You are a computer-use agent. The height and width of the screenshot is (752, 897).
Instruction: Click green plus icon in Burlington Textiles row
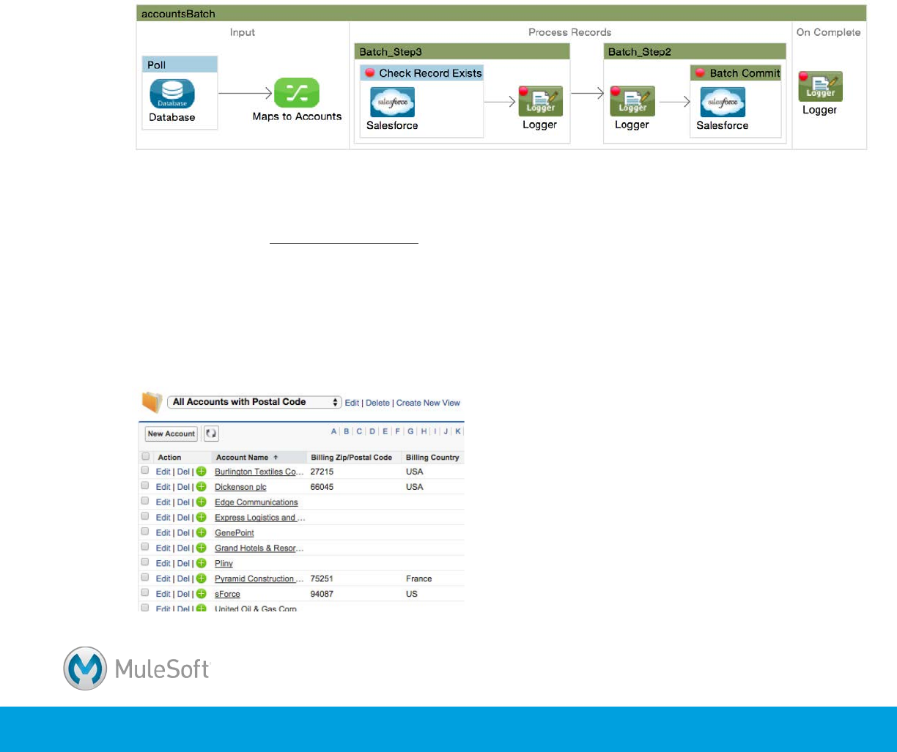(x=201, y=472)
